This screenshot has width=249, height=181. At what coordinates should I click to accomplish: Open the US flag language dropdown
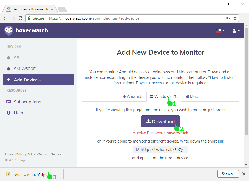[x=220, y=31]
